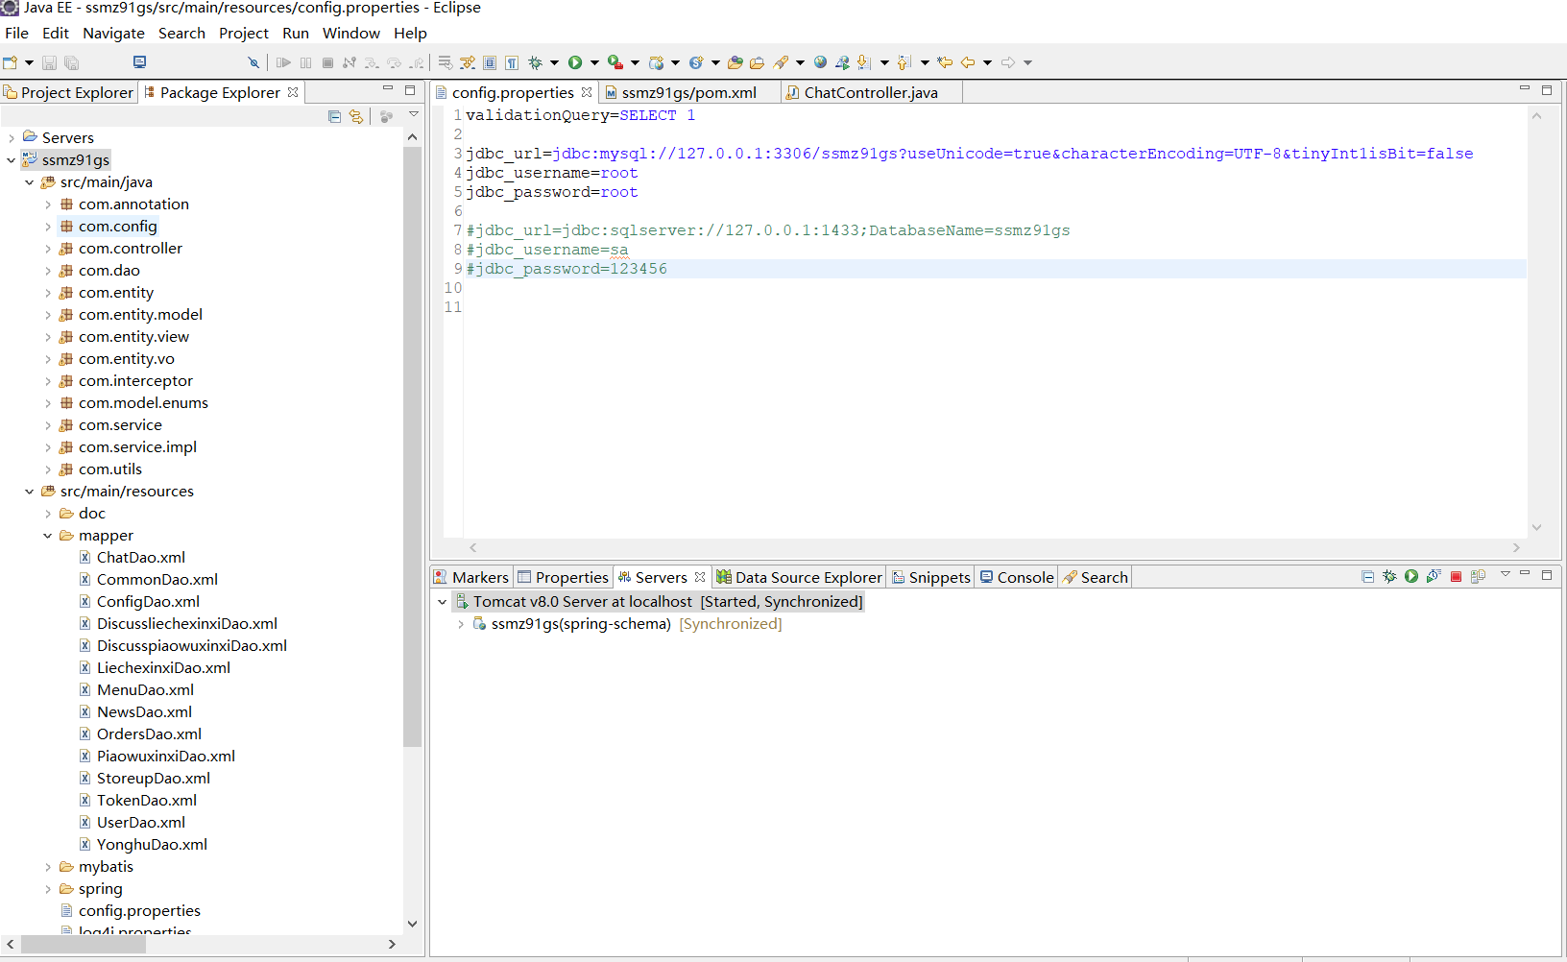This screenshot has width=1567, height=962.
Task: Click Terminate square icon in main toolbar
Action: pos(327,62)
